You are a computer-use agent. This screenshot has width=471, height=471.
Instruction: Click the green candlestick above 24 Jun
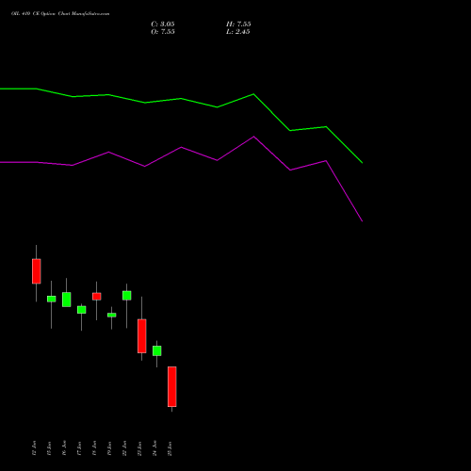(x=157, y=350)
